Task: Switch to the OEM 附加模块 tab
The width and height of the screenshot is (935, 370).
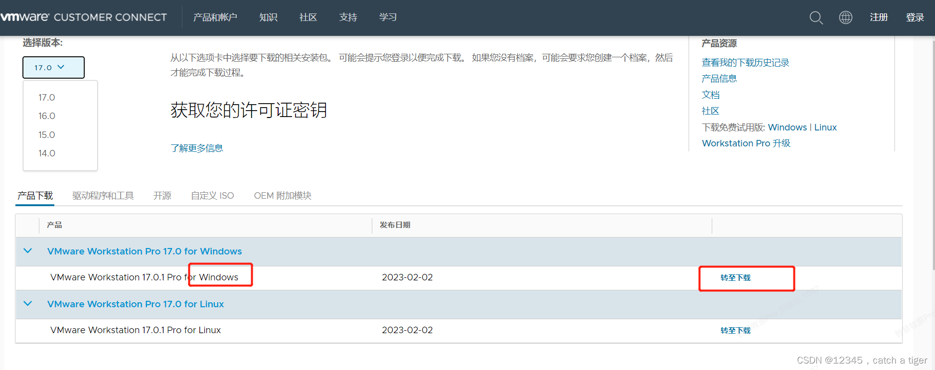Action: point(283,196)
